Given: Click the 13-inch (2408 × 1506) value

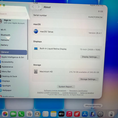Looking at the screenshot, I should [90, 49].
